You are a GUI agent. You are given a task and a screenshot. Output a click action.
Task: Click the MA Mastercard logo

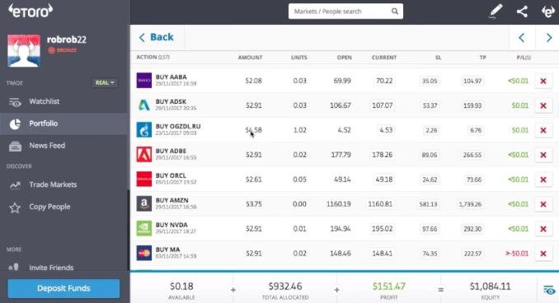pos(144,253)
